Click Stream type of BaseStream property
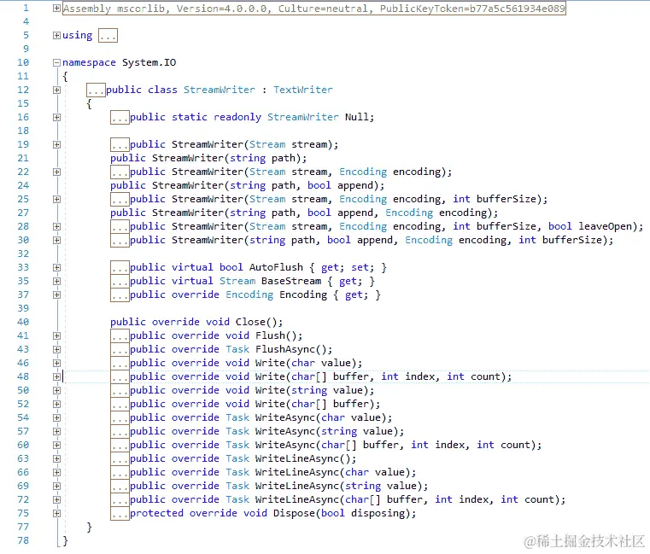Viewport: 650px width, 554px height. [237, 281]
